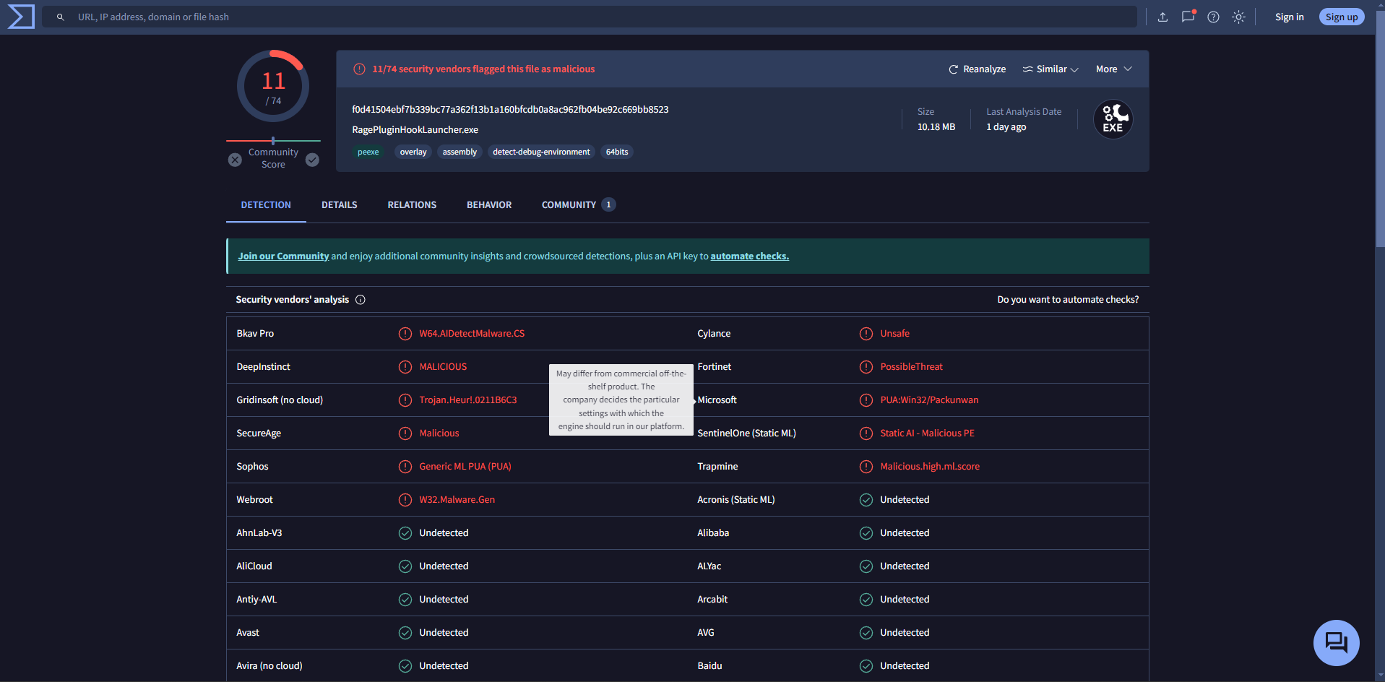Click the 11/74 detection score gauge

coord(273,87)
